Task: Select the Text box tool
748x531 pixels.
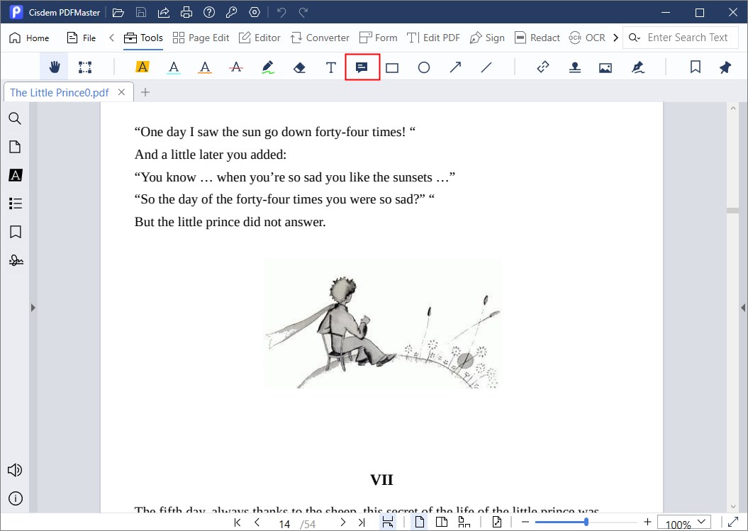Action: tap(330, 68)
